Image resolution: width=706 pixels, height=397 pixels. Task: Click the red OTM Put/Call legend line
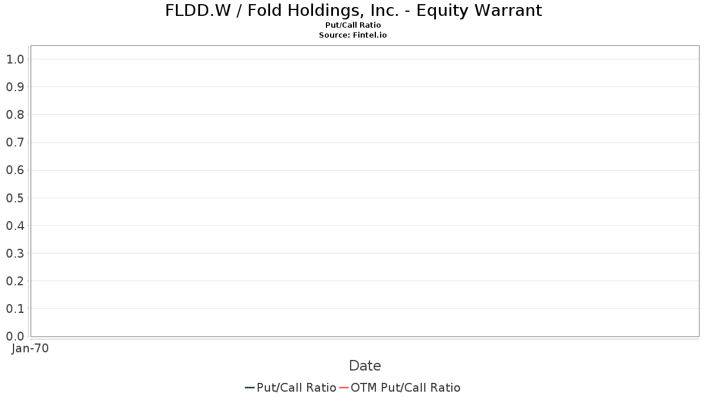[x=344, y=388]
